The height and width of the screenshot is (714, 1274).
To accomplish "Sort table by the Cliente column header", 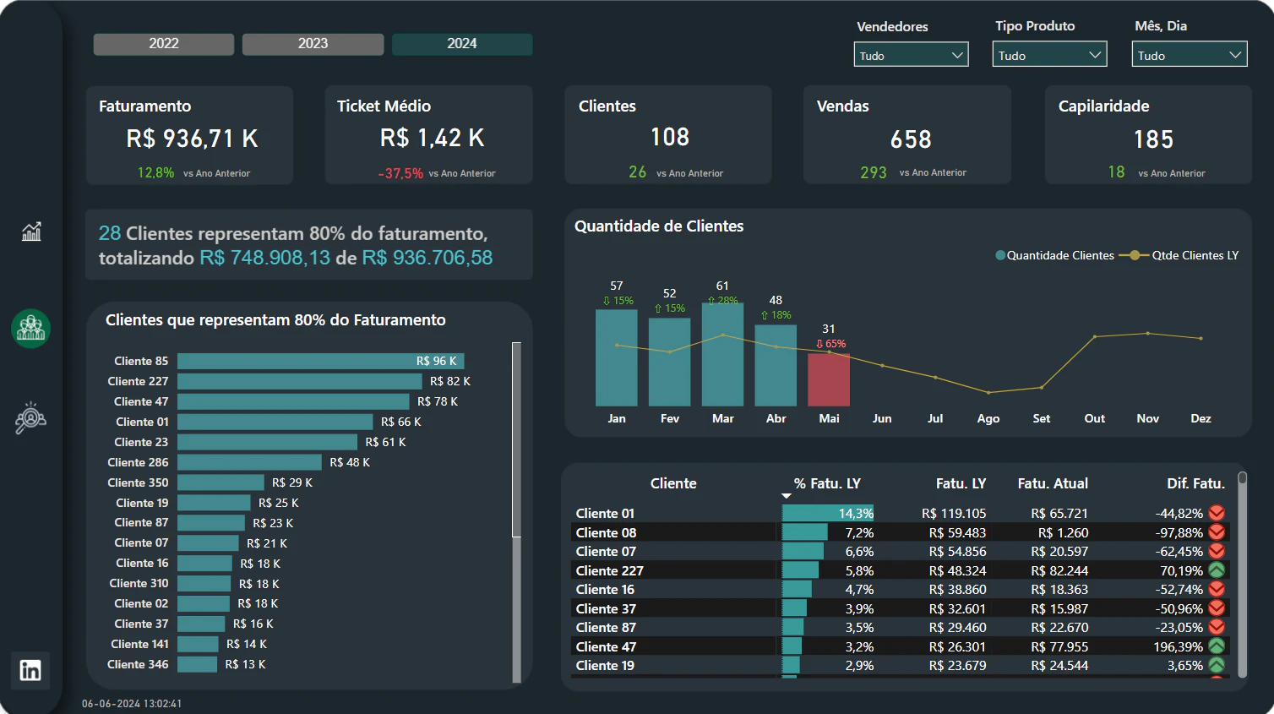I will click(673, 483).
